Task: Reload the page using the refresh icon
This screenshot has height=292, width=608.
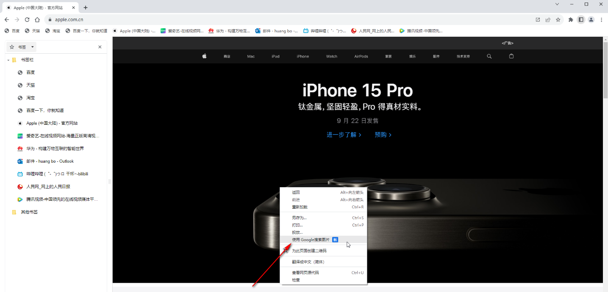Action: 27,19
